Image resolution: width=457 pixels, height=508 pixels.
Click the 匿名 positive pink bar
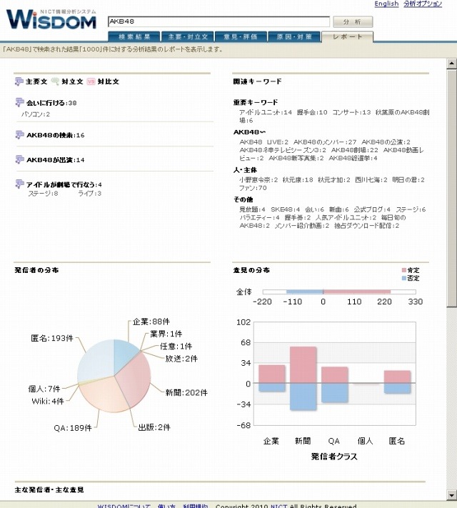397,377
